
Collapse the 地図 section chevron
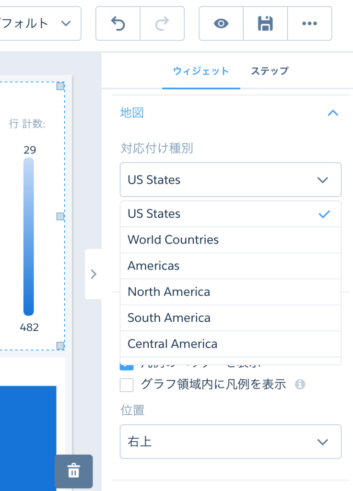(333, 113)
